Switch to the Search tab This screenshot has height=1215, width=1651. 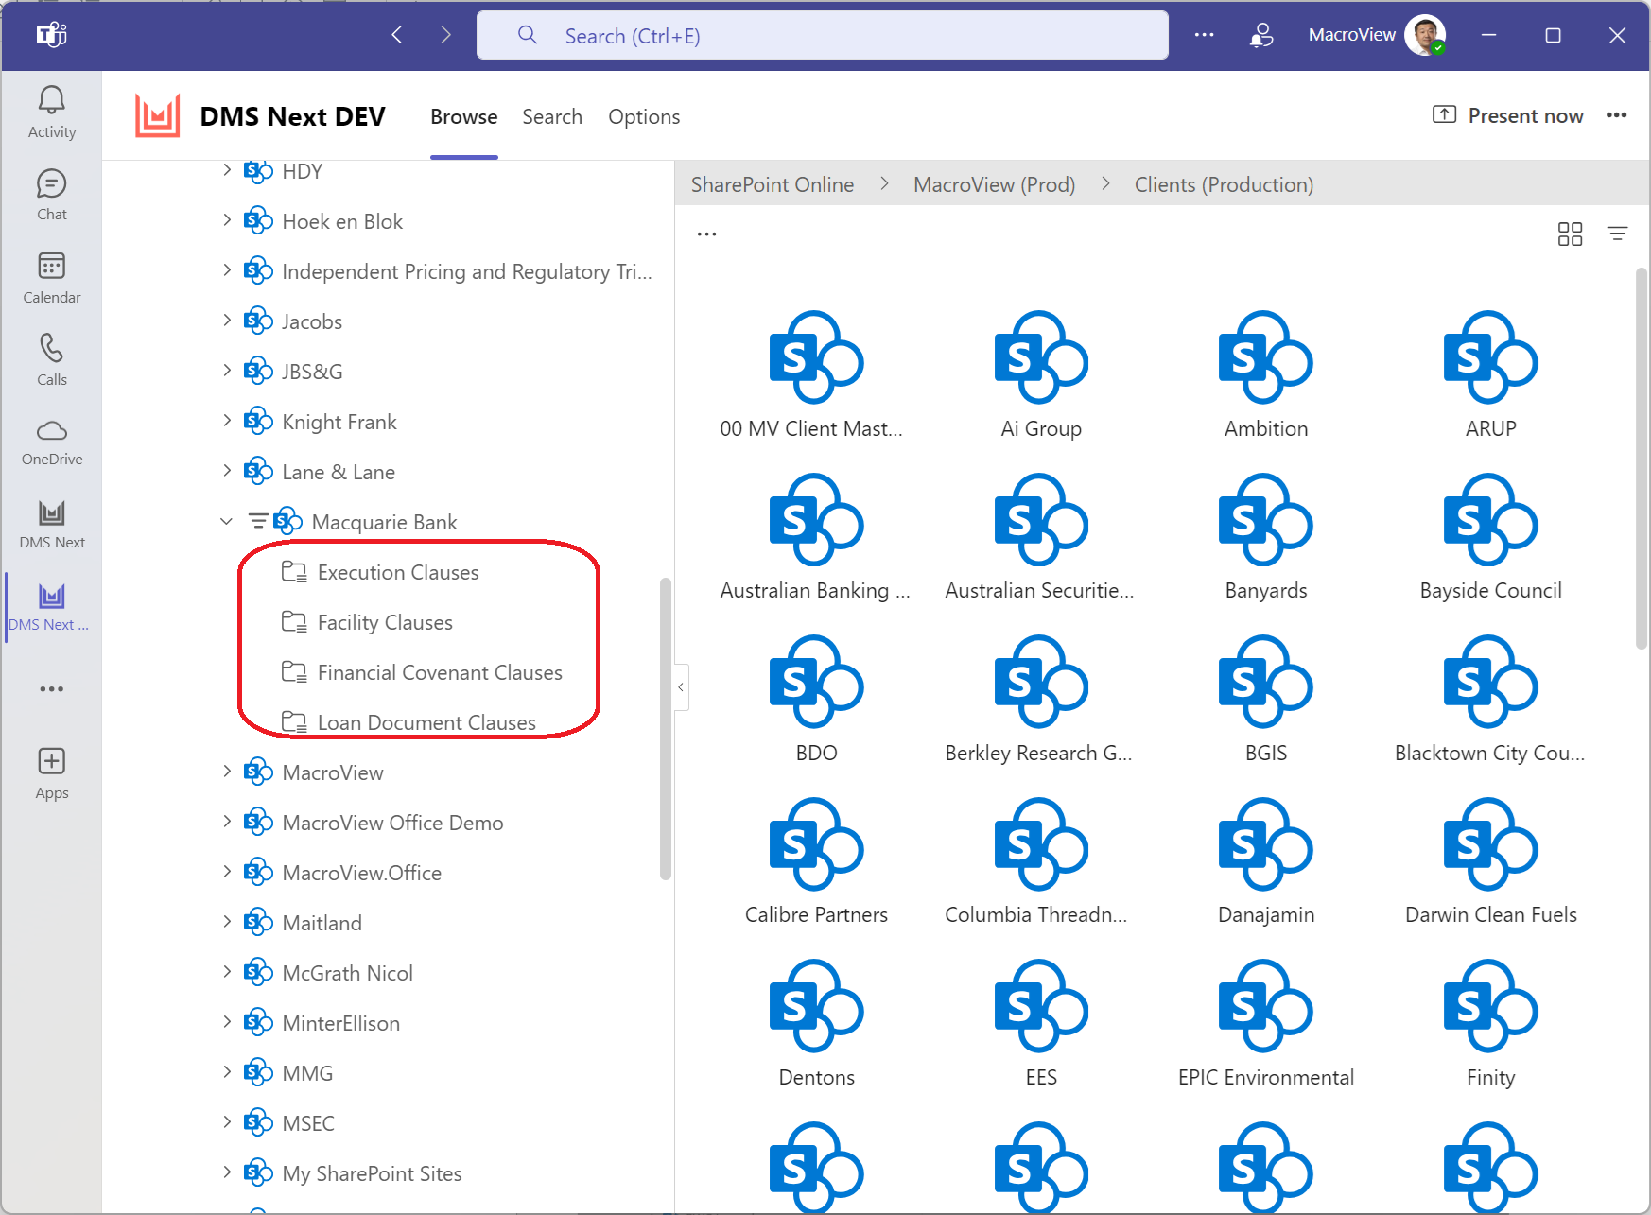click(552, 116)
